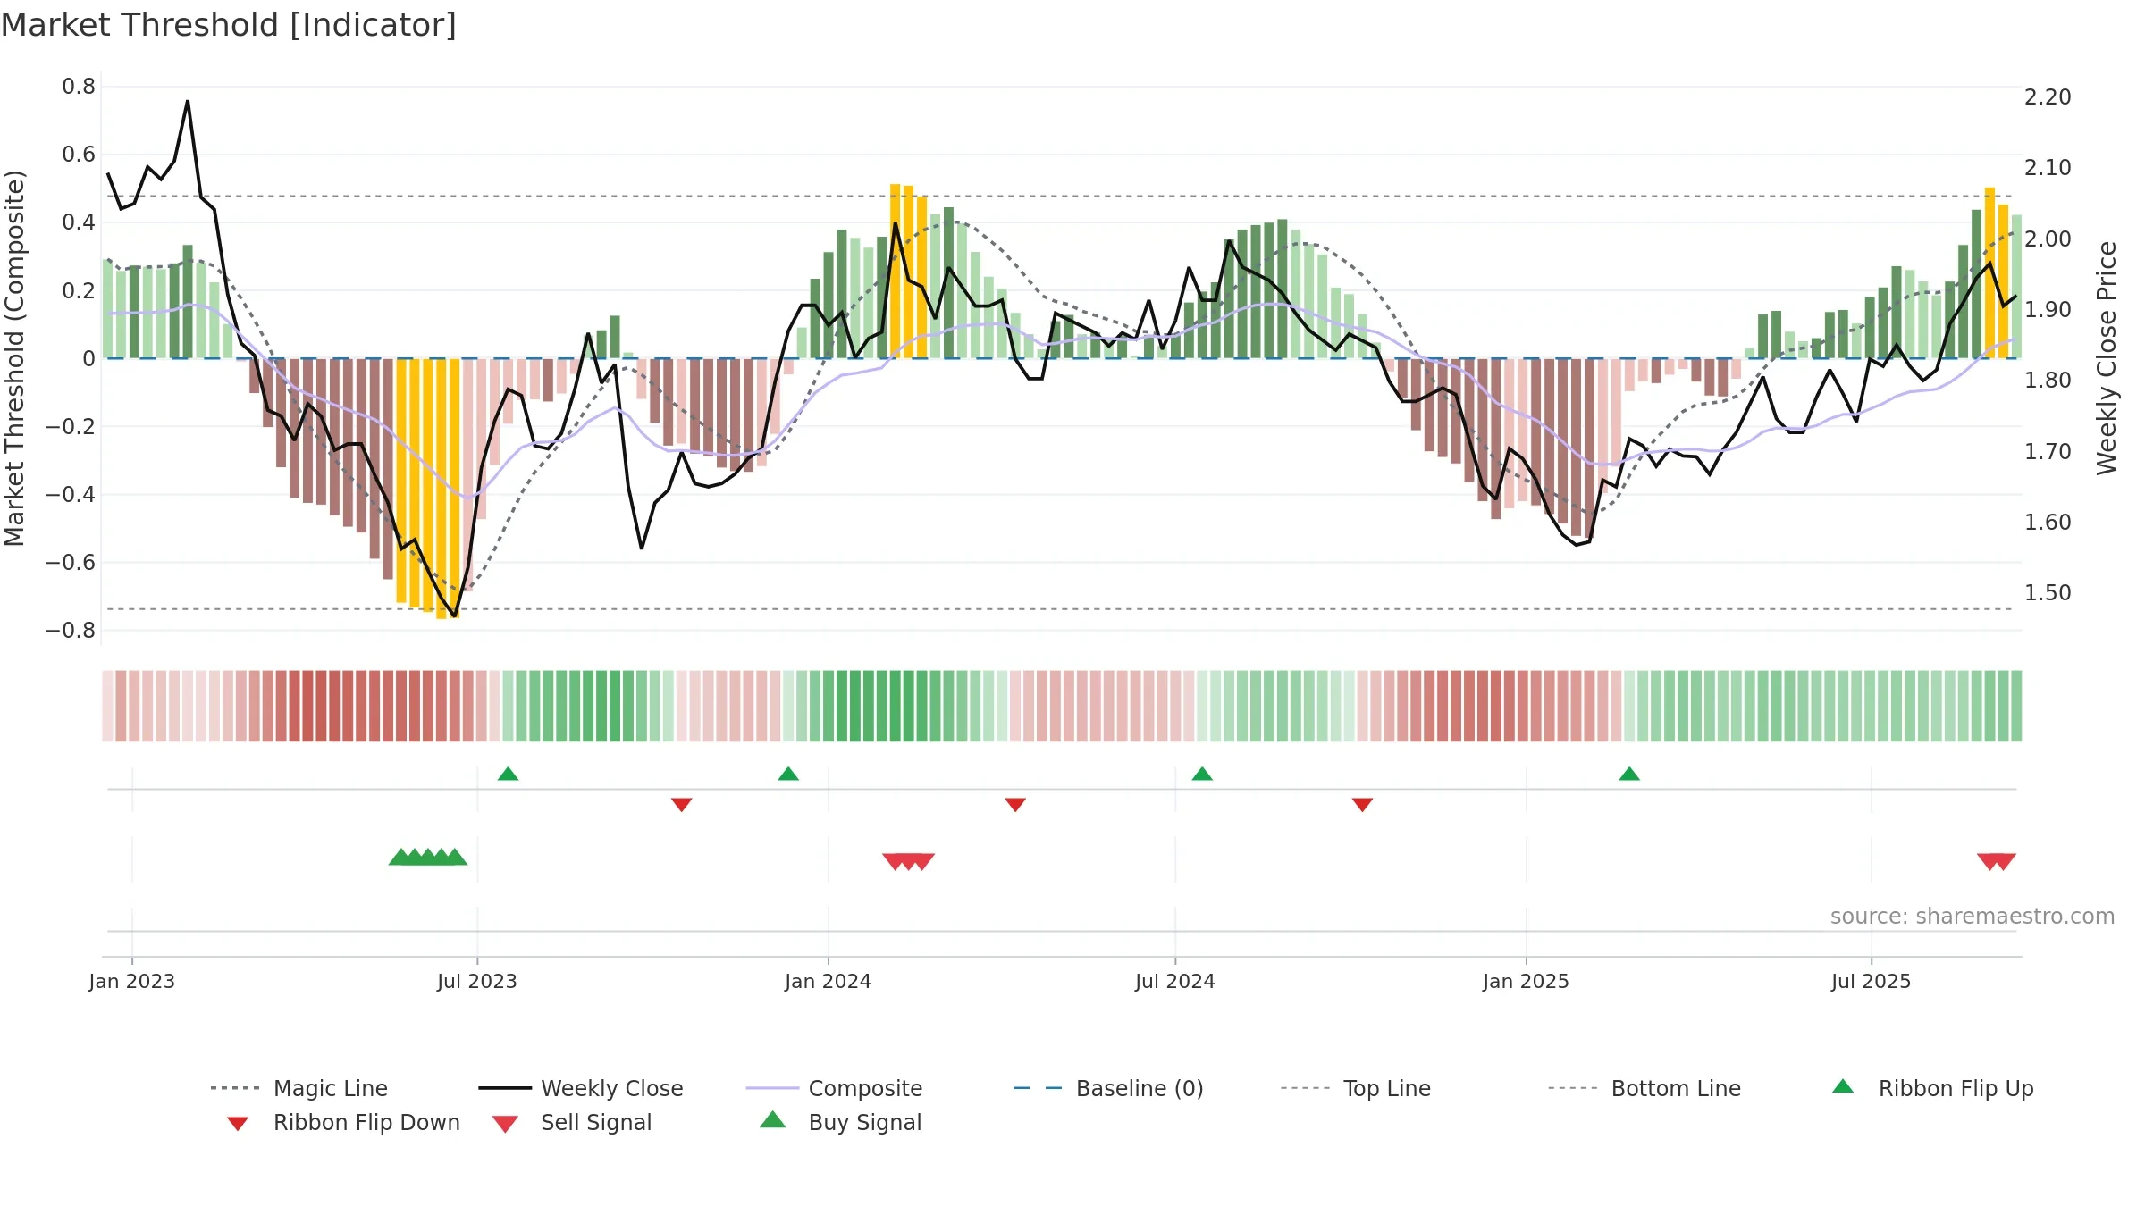Click the Market Threshold (Composite) axis title
This screenshot has width=2145, height=1206.
pos(14,358)
